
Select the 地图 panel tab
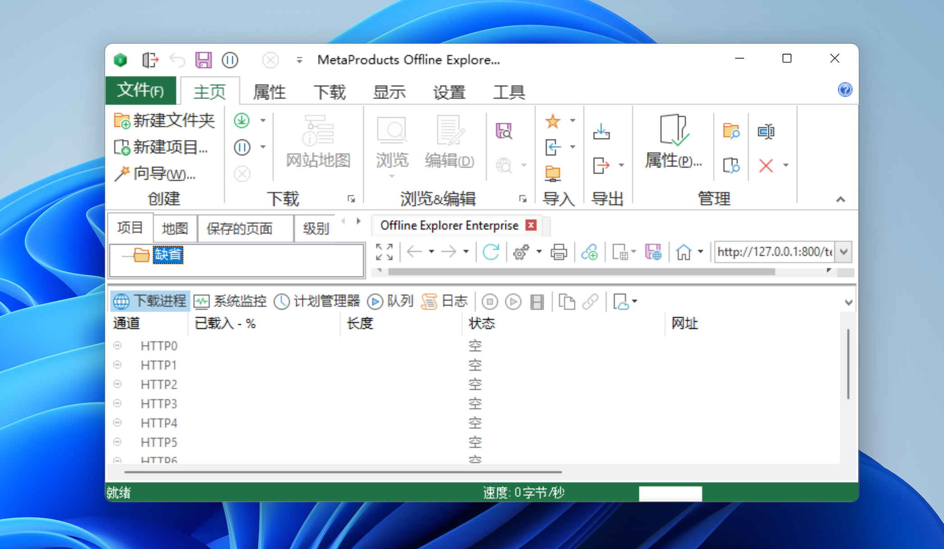pyautogui.click(x=175, y=229)
